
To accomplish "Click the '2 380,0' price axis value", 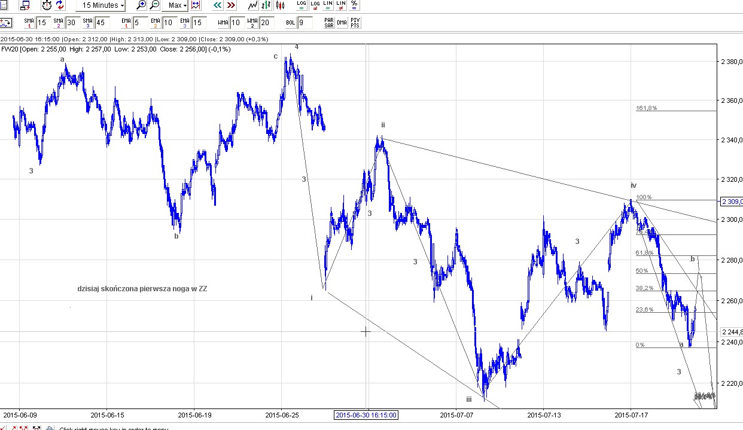I will pyautogui.click(x=731, y=62).
